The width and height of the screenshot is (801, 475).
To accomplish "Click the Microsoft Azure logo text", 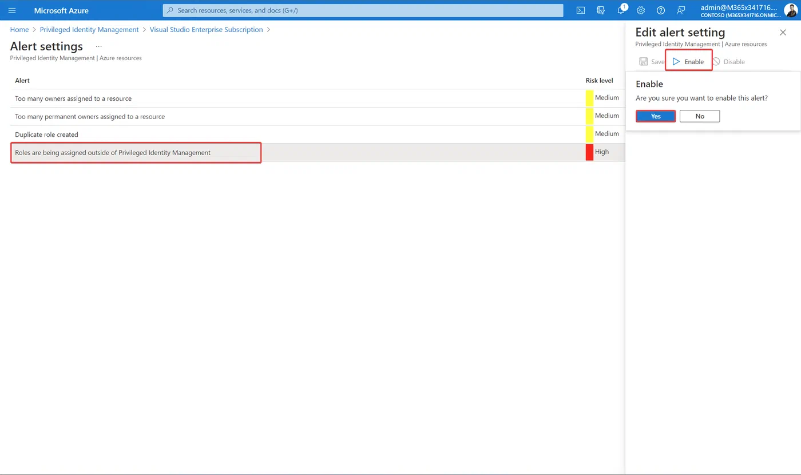I will [x=61, y=10].
